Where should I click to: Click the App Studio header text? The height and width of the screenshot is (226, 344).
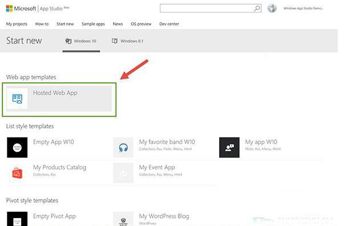[x=51, y=9]
